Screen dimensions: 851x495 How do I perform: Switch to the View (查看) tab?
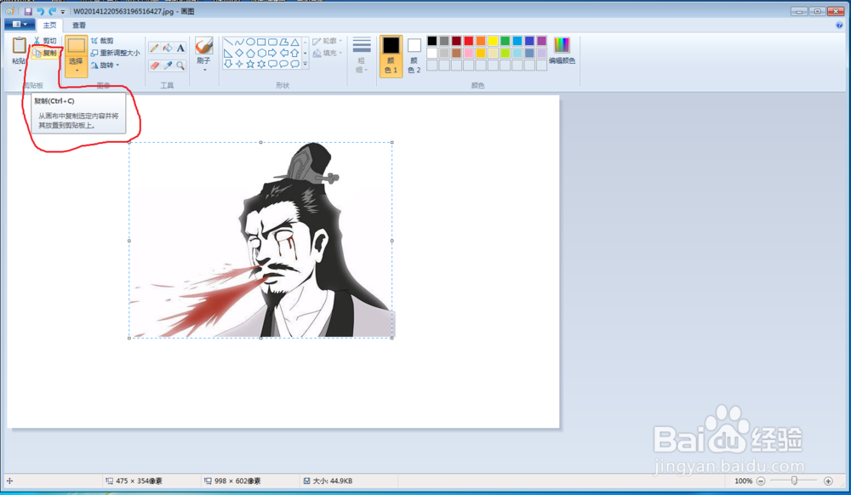(79, 25)
